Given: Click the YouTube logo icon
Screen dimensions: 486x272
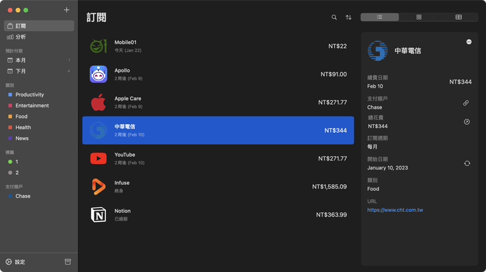Looking at the screenshot, I should [x=99, y=159].
